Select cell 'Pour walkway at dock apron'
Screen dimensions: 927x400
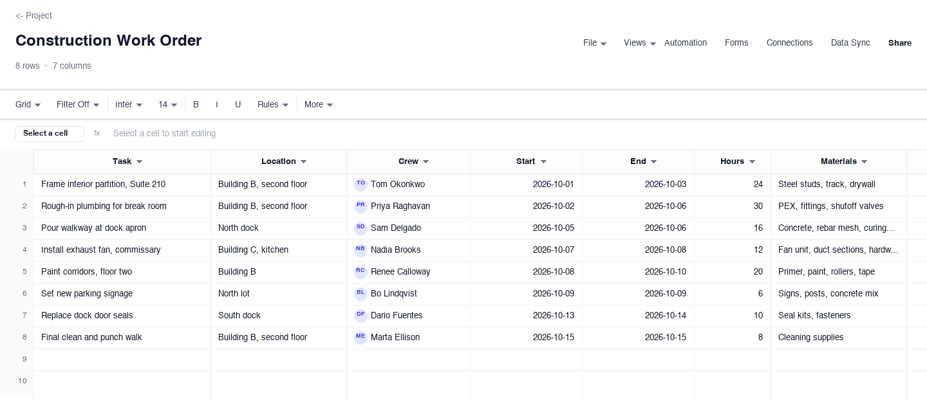(x=122, y=229)
